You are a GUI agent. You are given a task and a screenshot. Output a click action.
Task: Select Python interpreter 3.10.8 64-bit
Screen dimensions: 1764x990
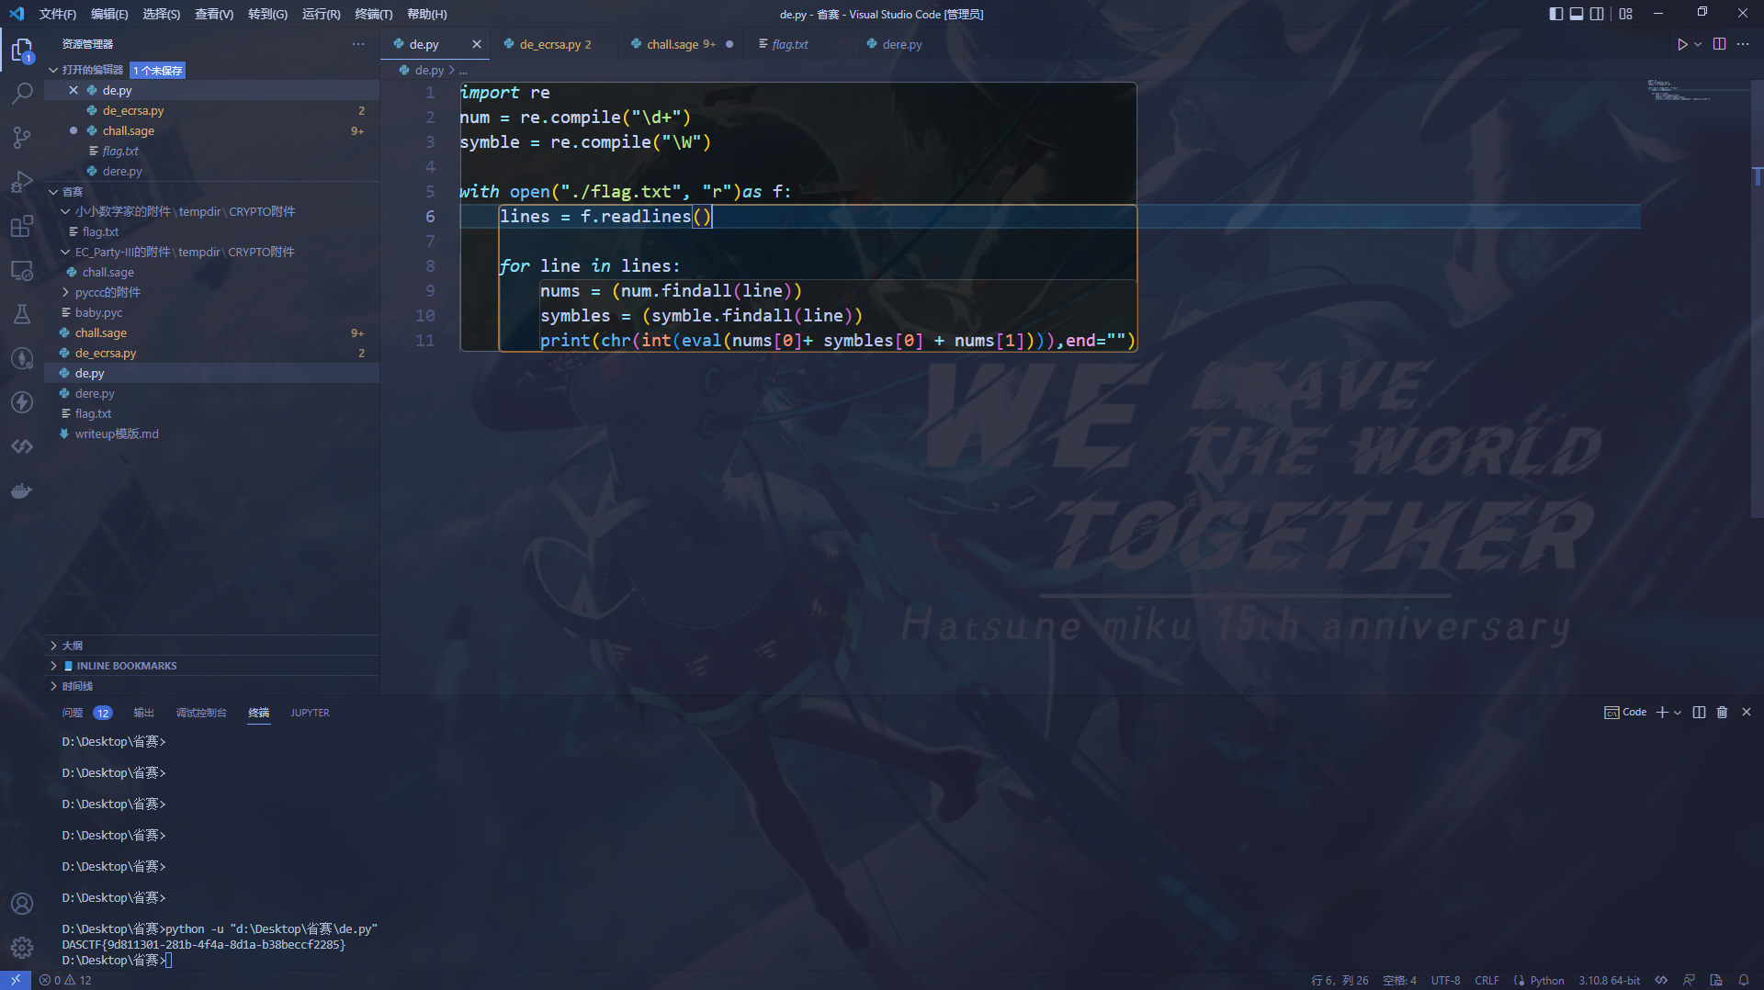[1609, 980]
